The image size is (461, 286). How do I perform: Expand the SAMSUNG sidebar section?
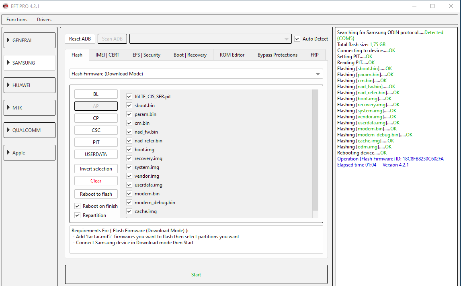(29, 63)
